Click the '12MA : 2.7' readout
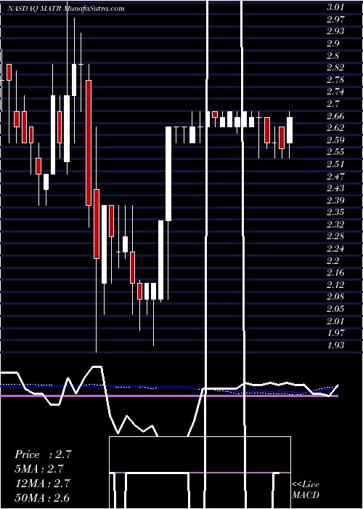 [x=42, y=484]
